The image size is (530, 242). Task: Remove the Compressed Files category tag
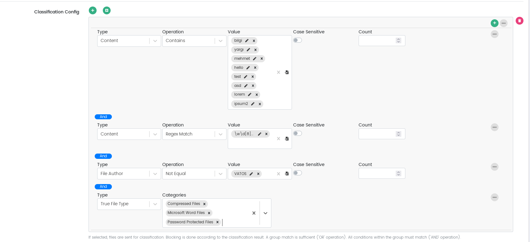point(204,204)
